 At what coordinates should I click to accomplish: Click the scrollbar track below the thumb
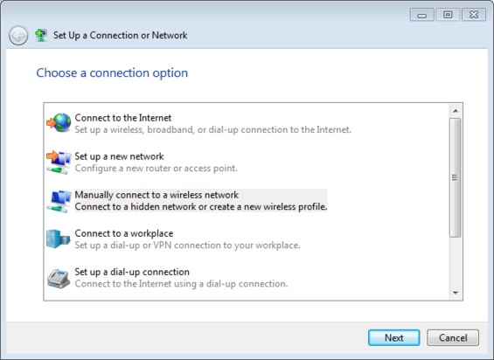point(456,262)
